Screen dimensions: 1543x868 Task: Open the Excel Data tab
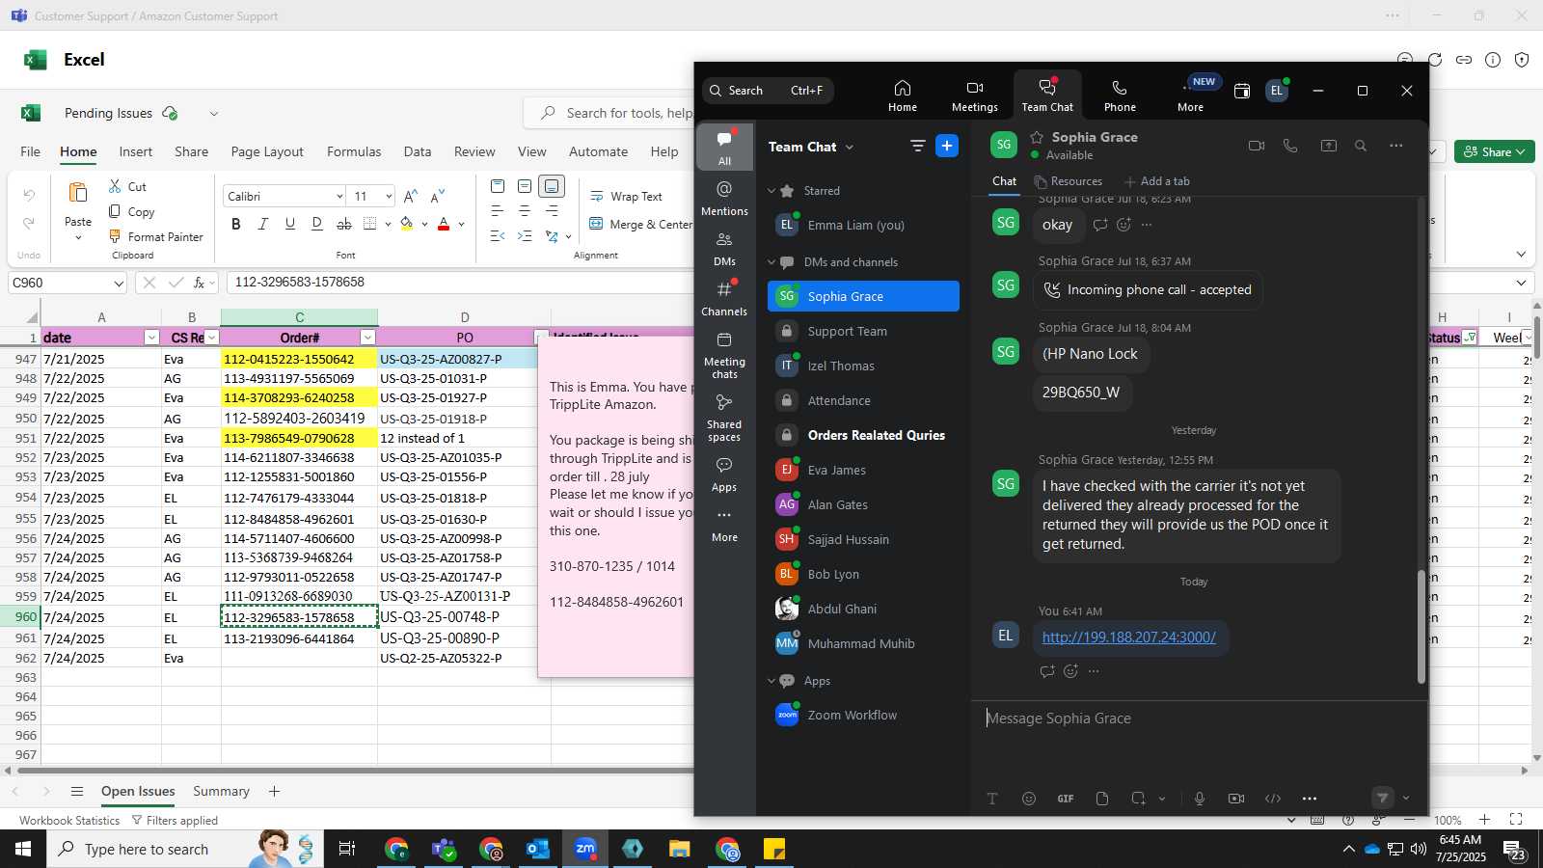pos(418,151)
